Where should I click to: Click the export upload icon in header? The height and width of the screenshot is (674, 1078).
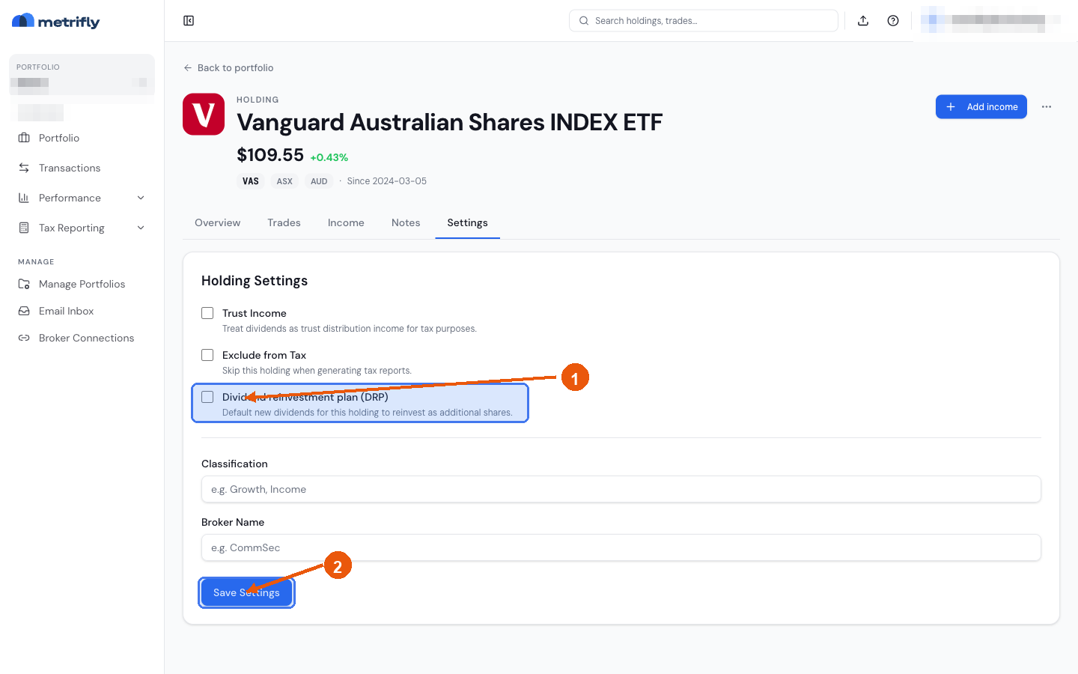click(x=863, y=21)
